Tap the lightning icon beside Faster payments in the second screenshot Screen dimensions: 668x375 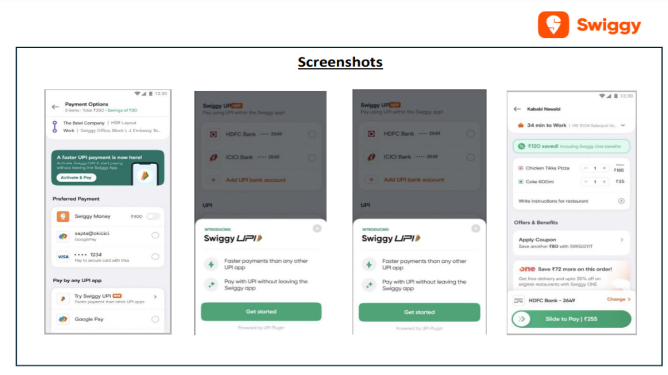click(x=212, y=264)
